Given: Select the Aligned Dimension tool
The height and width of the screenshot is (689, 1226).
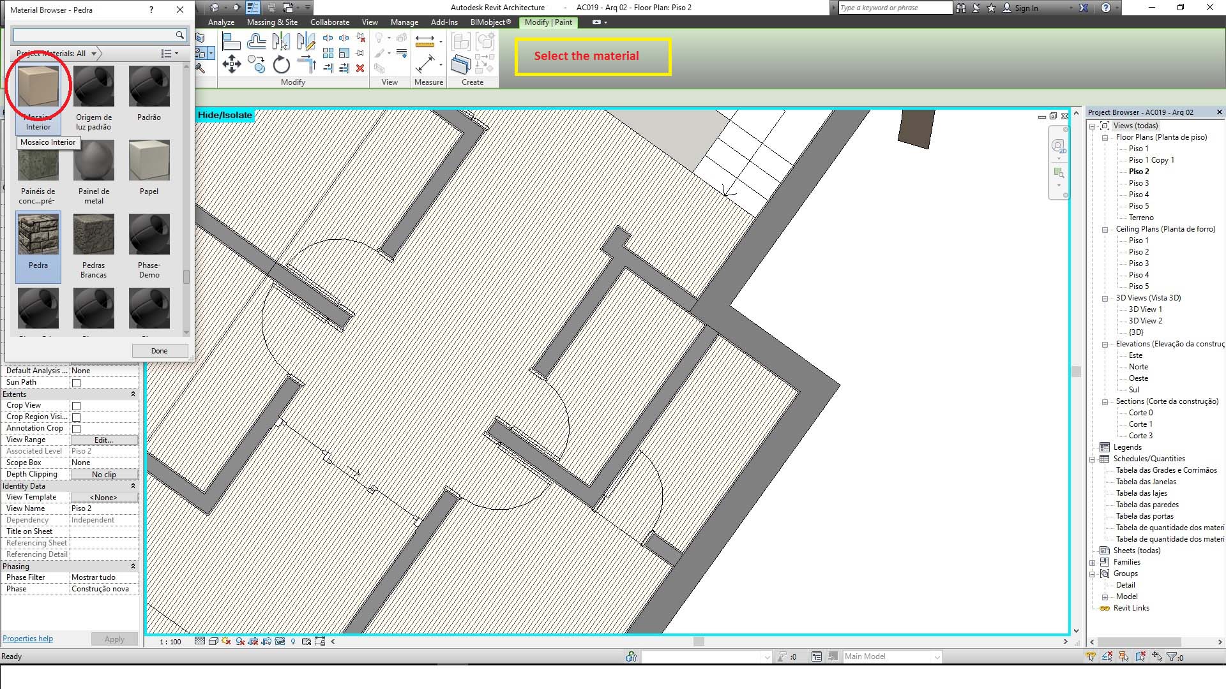Looking at the screenshot, I should (x=425, y=64).
